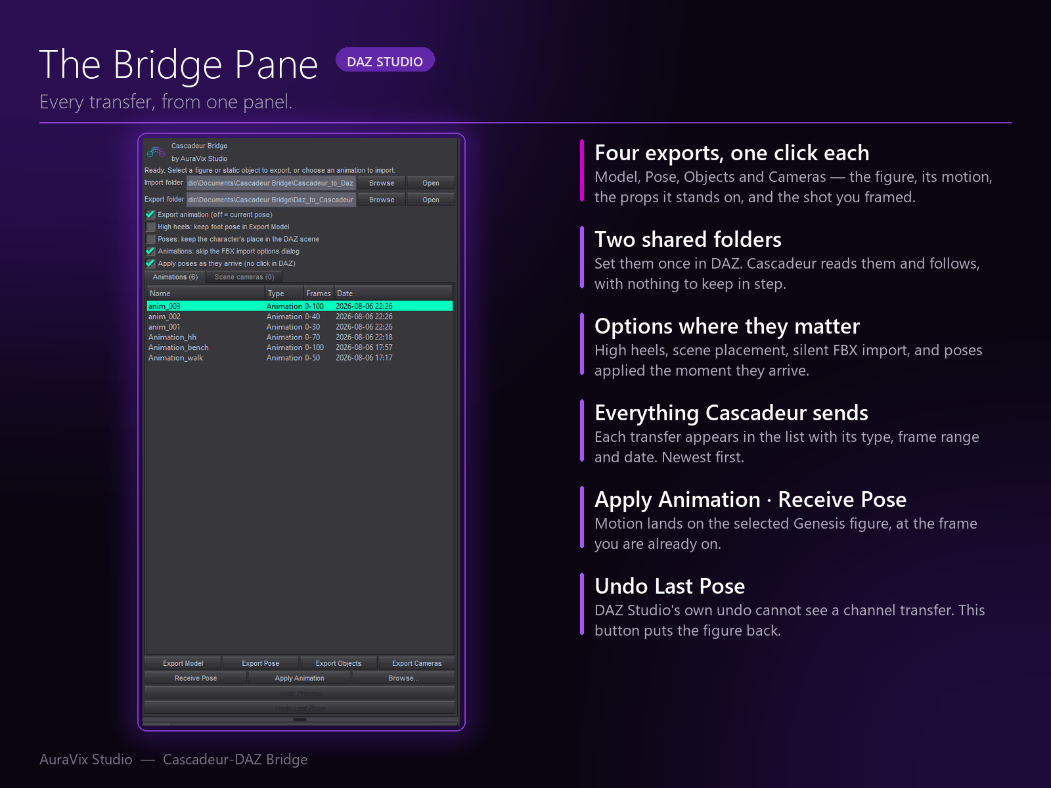Sort list by Frames column header
Viewport: 1051px width, 788px height.
[319, 294]
